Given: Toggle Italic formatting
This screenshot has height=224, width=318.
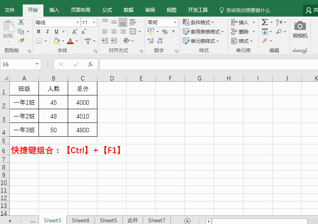Looking at the screenshot, I should pyautogui.click(x=47, y=32).
